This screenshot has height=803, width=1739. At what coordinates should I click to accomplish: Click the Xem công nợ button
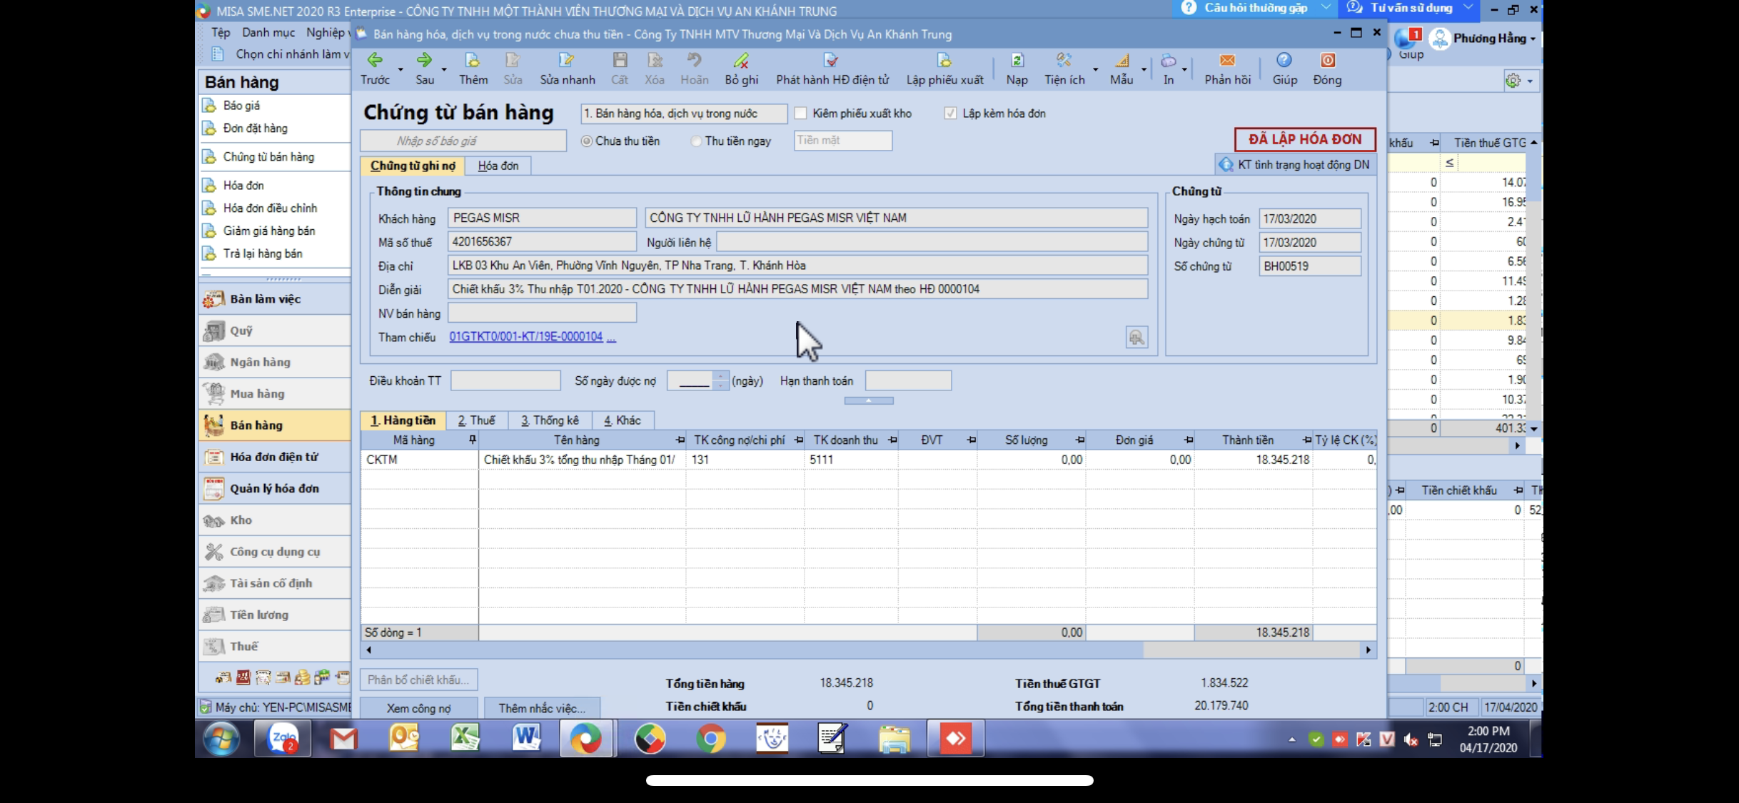418,708
